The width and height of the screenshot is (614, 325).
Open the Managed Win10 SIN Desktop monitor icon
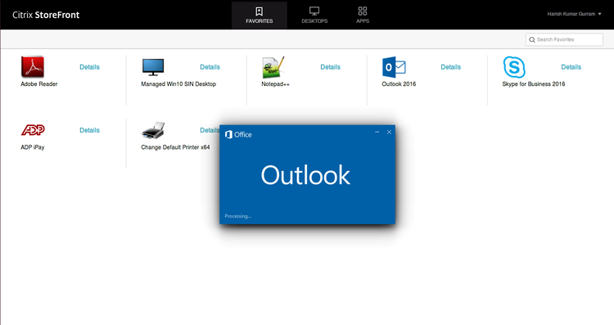153,67
